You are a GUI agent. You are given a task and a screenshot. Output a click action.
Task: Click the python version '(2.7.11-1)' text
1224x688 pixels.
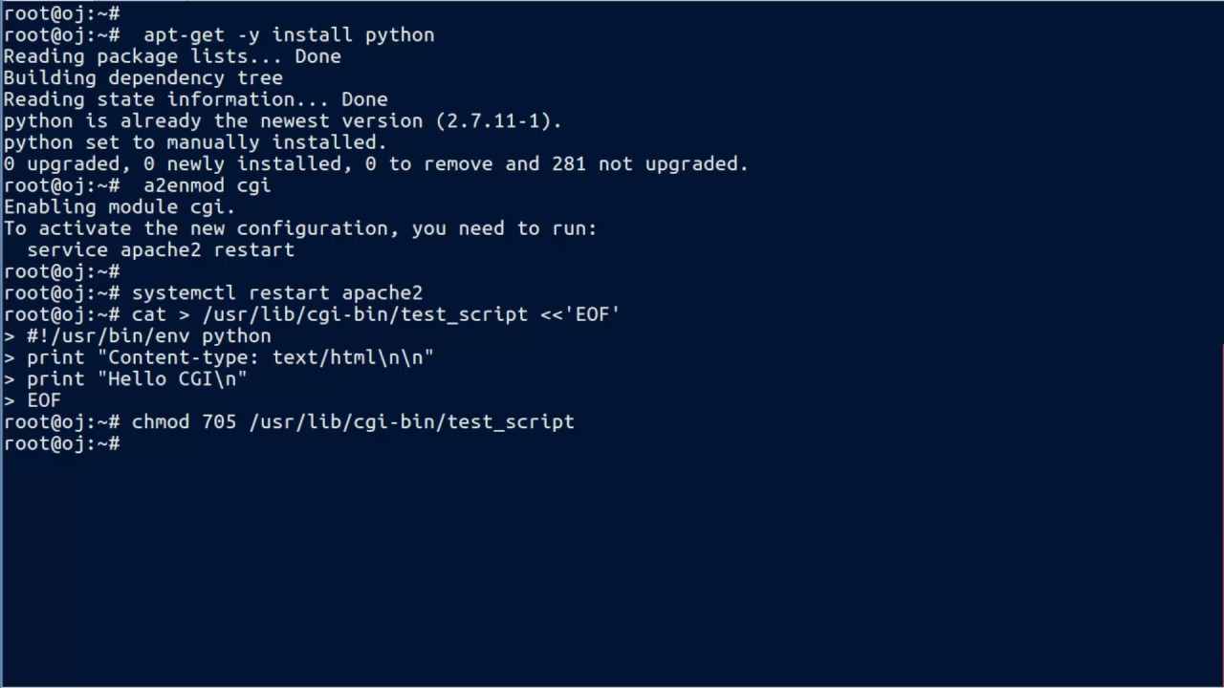click(498, 121)
